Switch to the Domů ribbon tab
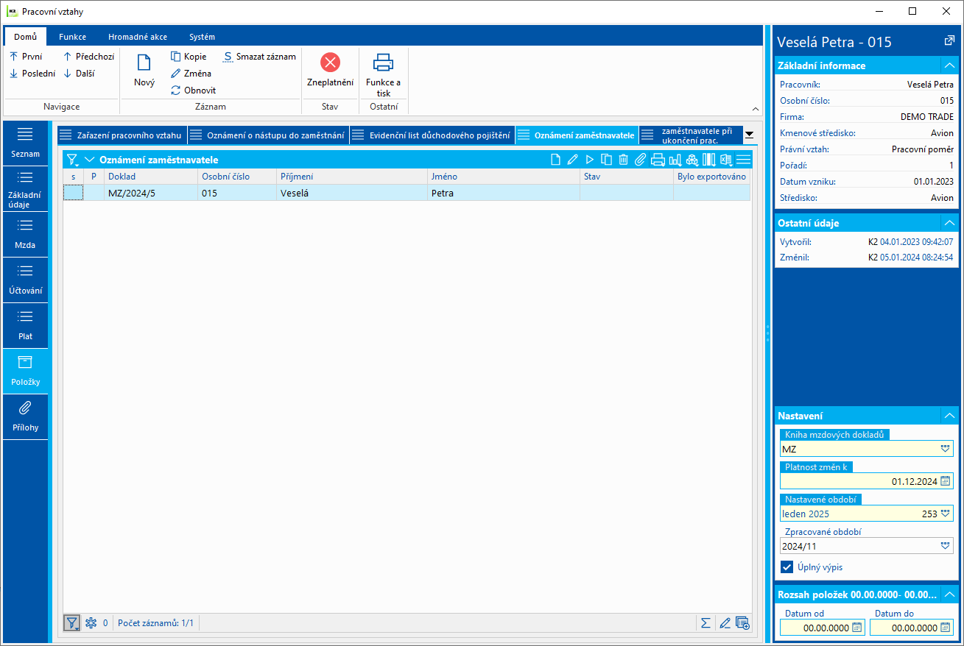This screenshot has height=646, width=964. point(25,37)
